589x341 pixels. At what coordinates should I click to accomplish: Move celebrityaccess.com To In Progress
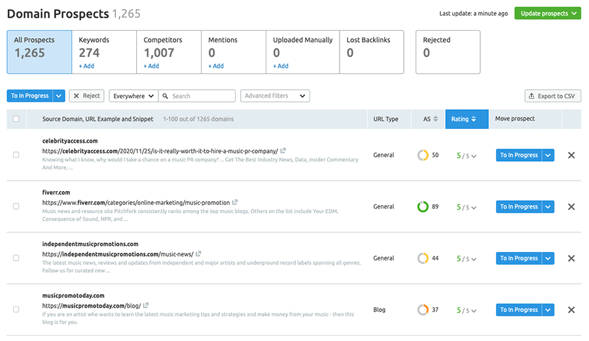(x=519, y=155)
